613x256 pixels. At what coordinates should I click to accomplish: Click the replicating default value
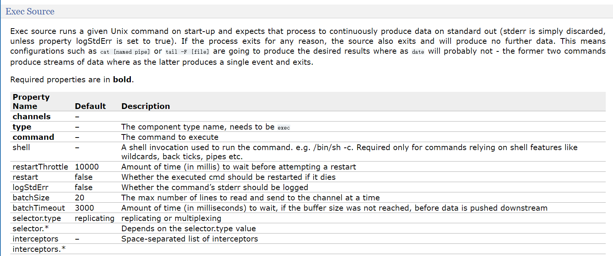click(94, 218)
